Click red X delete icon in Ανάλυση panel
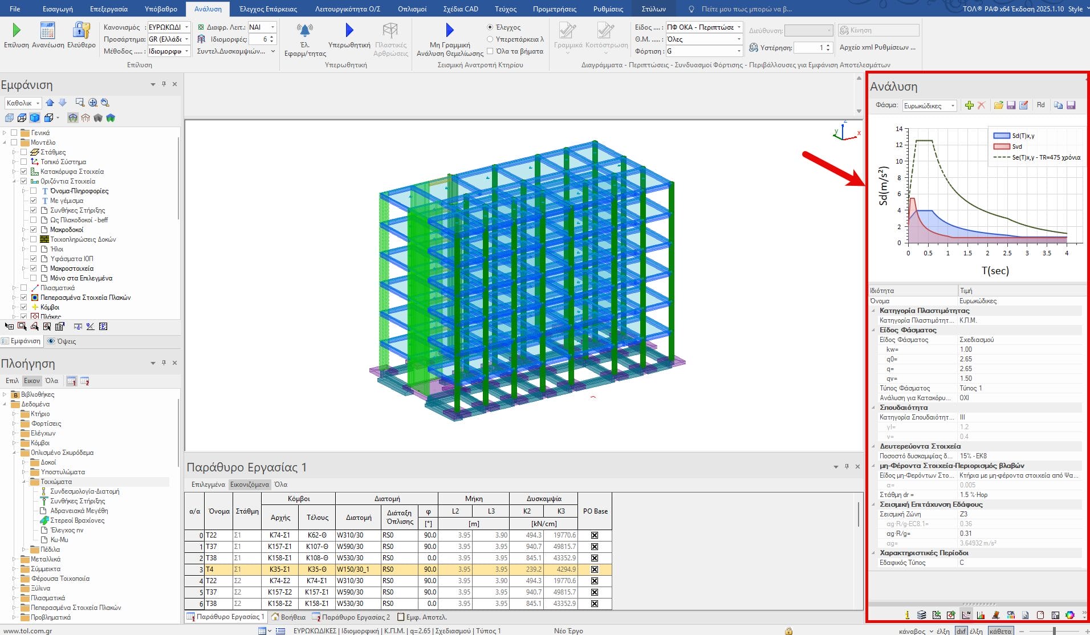This screenshot has width=1090, height=635. coord(981,105)
